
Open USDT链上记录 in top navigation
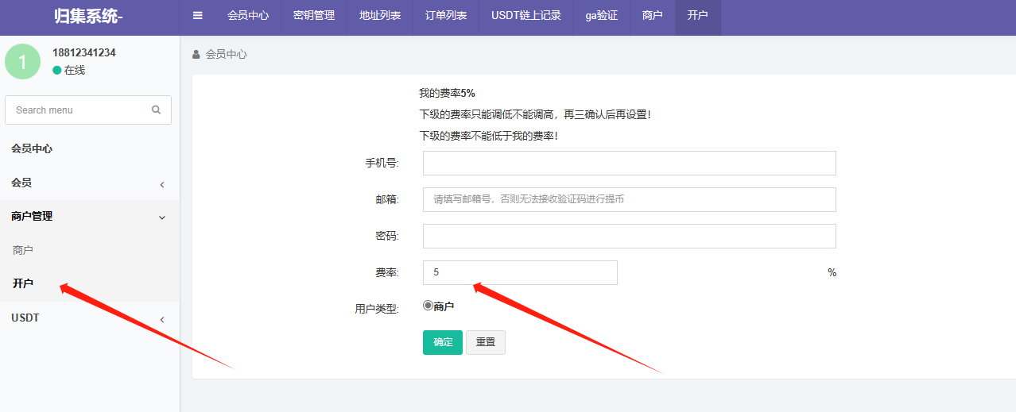click(526, 15)
